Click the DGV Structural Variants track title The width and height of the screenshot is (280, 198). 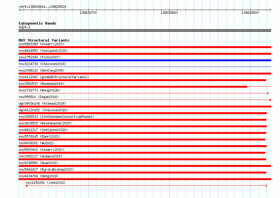point(44,40)
